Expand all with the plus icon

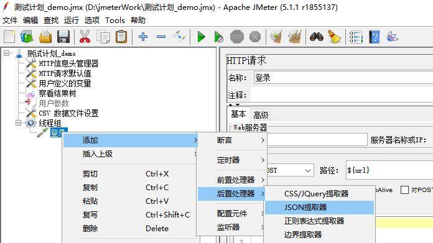pyautogui.click(x=143, y=37)
